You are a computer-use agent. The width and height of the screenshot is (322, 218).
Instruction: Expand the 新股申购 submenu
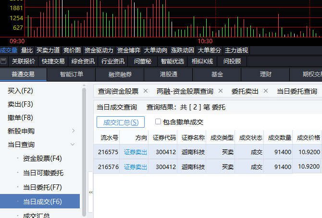(x=74, y=131)
